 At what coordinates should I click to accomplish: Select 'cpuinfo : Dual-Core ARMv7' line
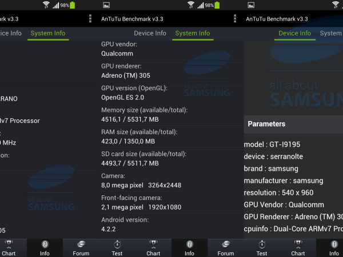[293, 229]
